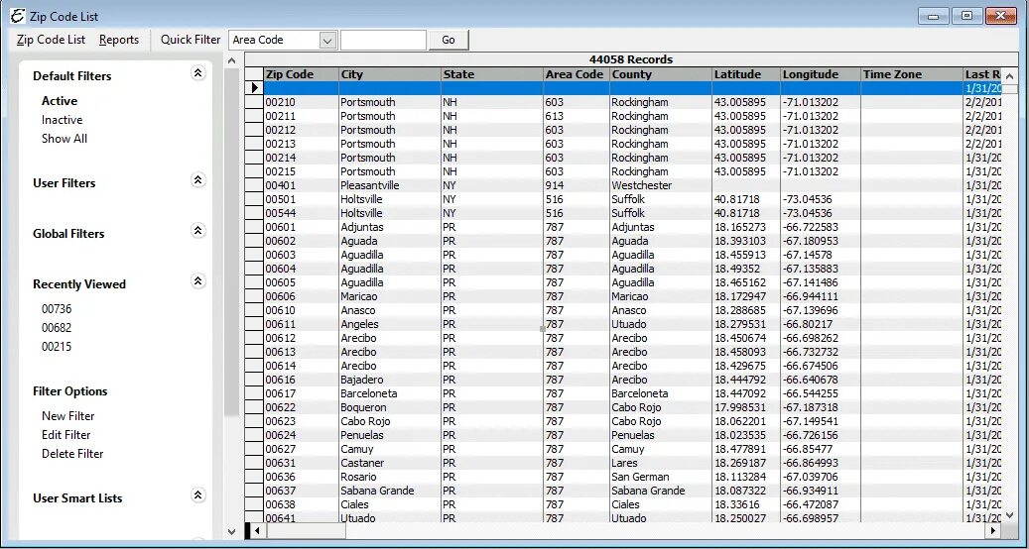
Task: Click New Filter option
Action: pyautogui.click(x=67, y=416)
